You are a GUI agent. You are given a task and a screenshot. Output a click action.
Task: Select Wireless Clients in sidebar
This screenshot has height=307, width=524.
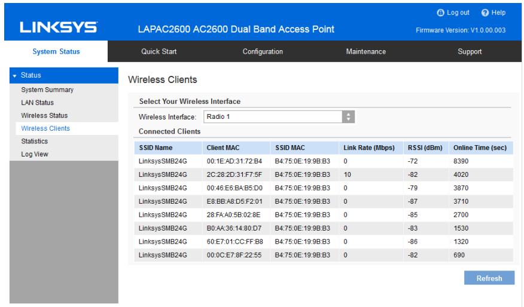click(x=45, y=128)
